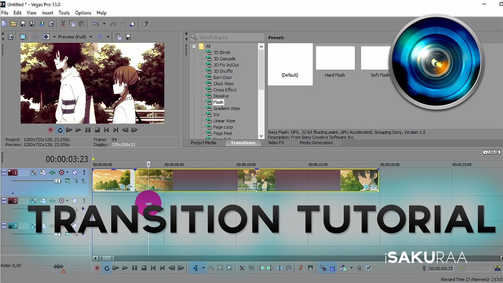This screenshot has width=503, height=283.
Task: Select Gradient Wipe transition
Action: coord(226,108)
